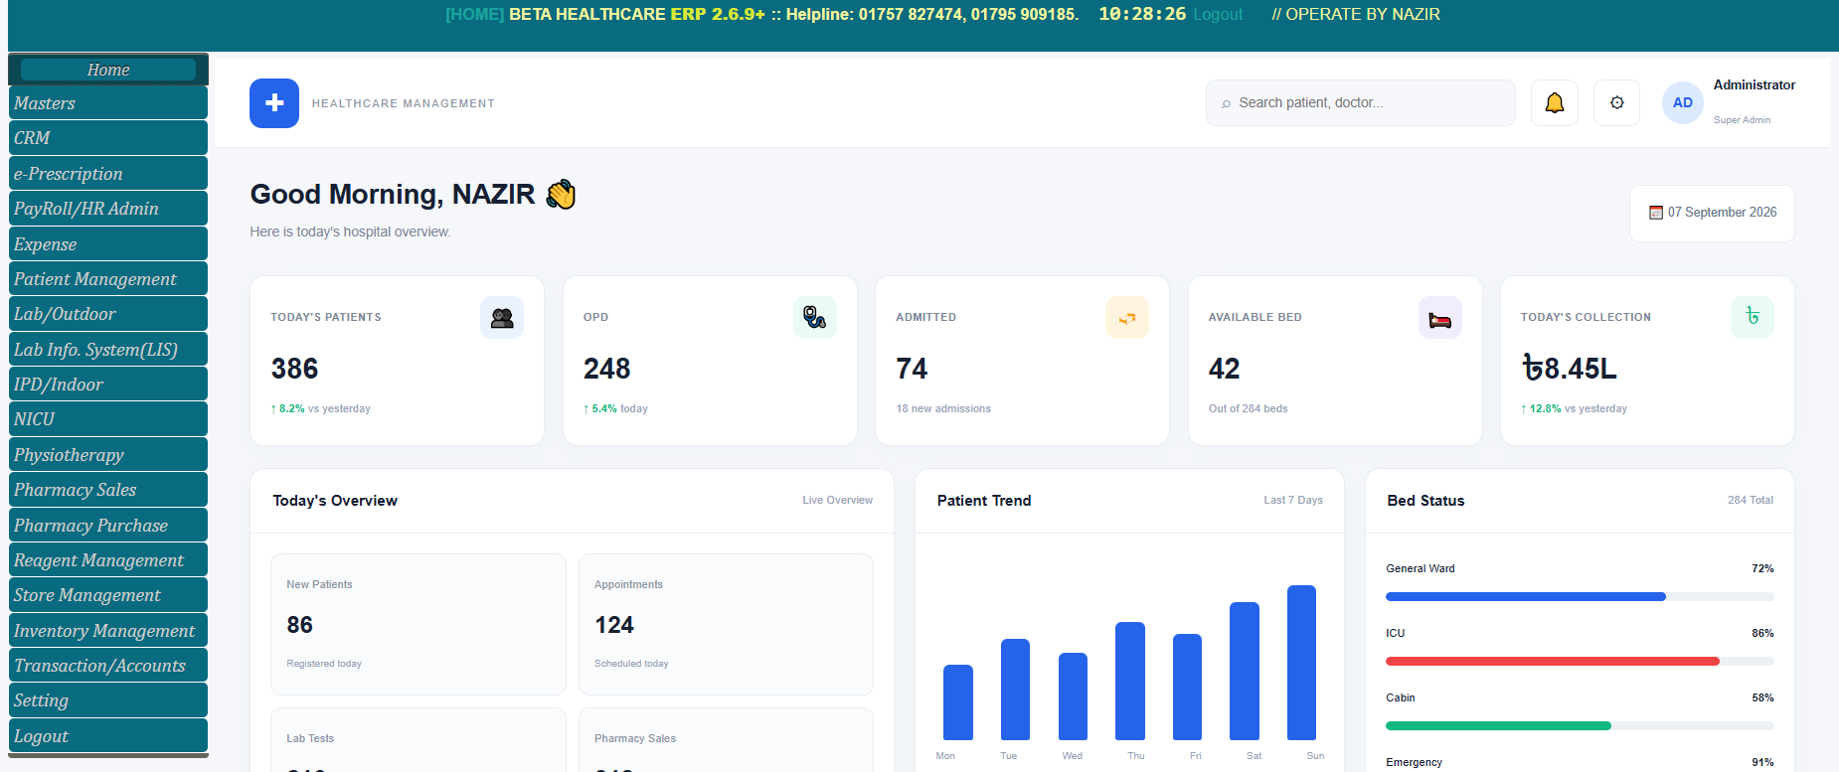Open the CRM menu
This screenshot has width=1839, height=772.
point(108,138)
